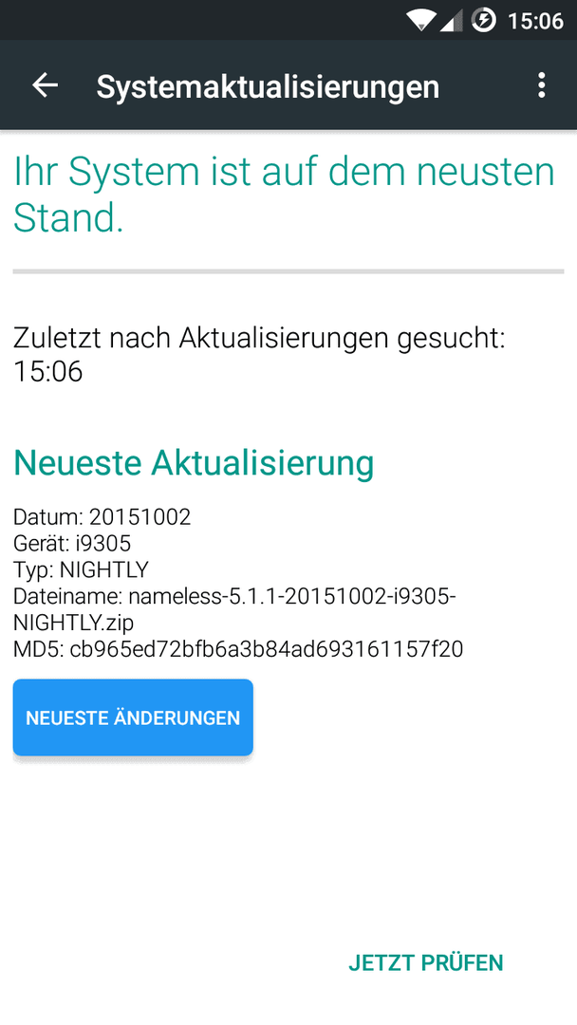The image size is (577, 1025).
Task: Tap the grey divider under the heading
Action: pos(288,271)
